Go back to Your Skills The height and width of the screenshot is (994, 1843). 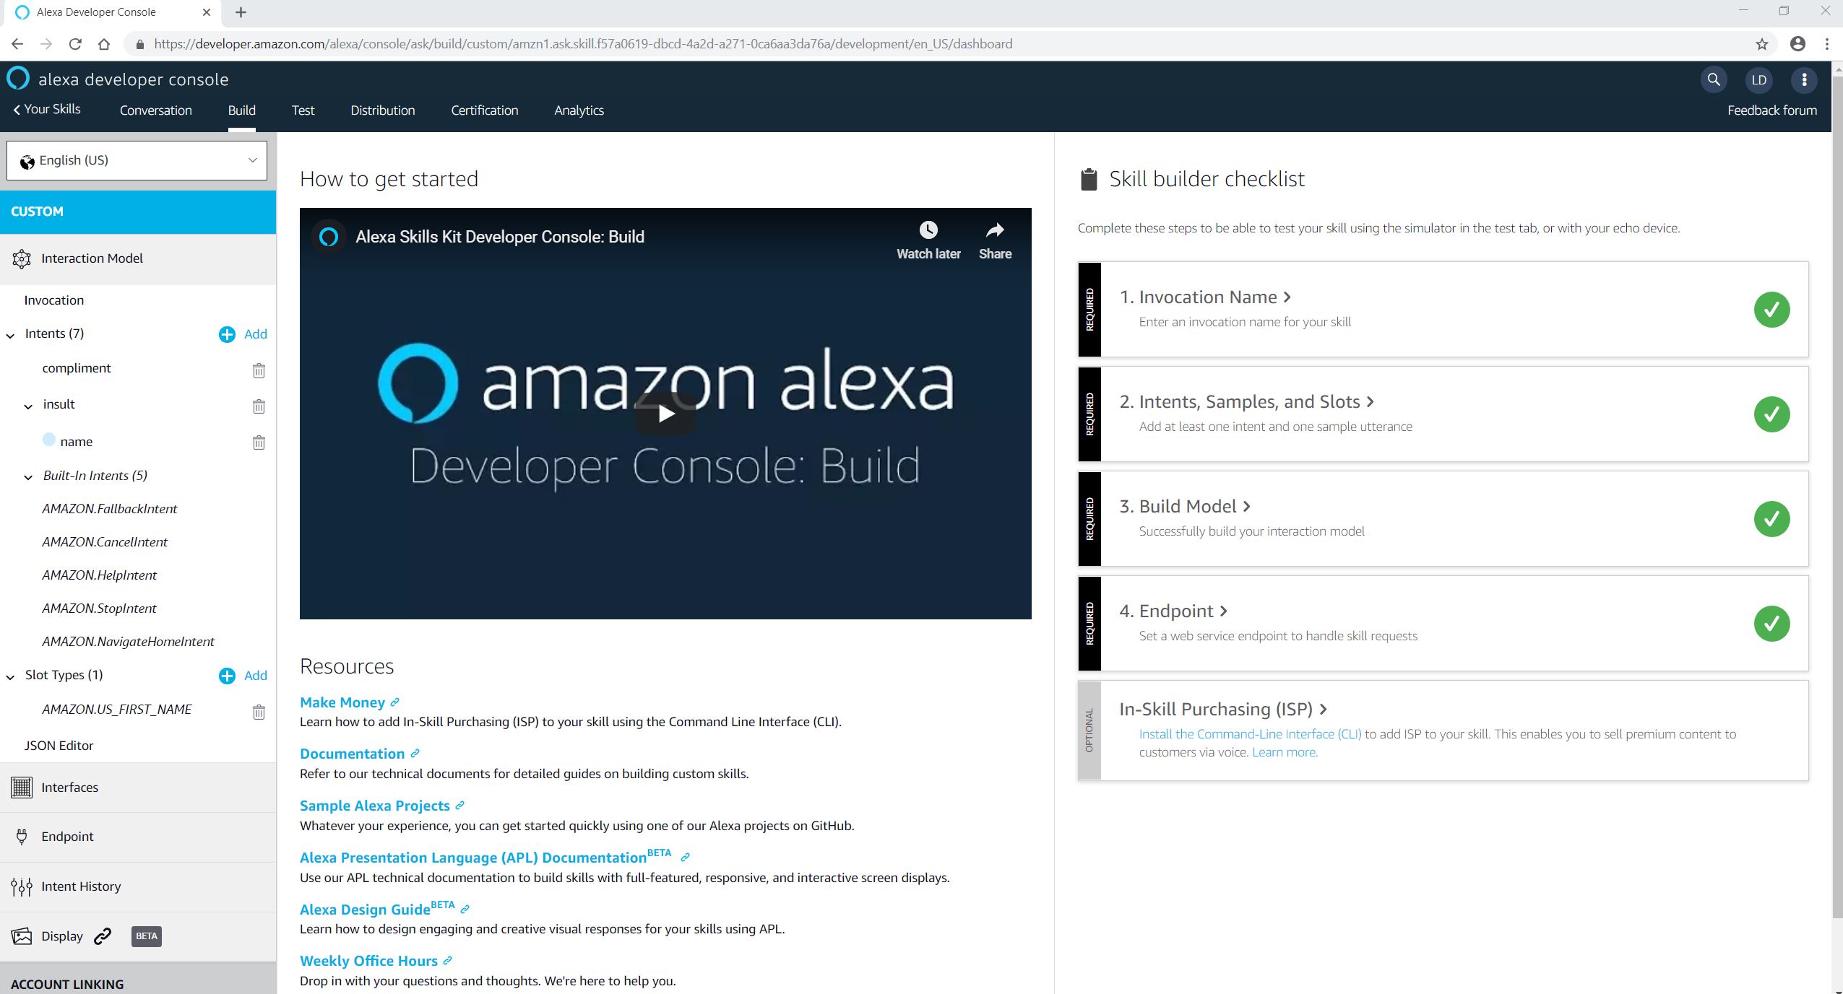(47, 109)
